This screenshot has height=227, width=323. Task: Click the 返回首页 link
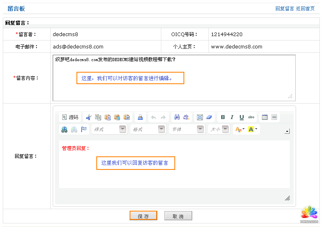click(x=305, y=8)
